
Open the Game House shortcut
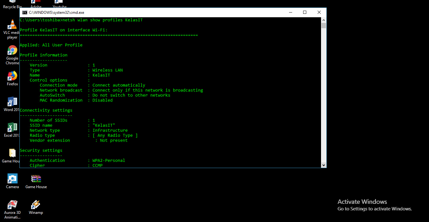[36, 178]
